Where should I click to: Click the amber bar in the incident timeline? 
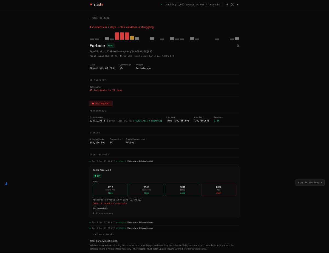[132, 38]
